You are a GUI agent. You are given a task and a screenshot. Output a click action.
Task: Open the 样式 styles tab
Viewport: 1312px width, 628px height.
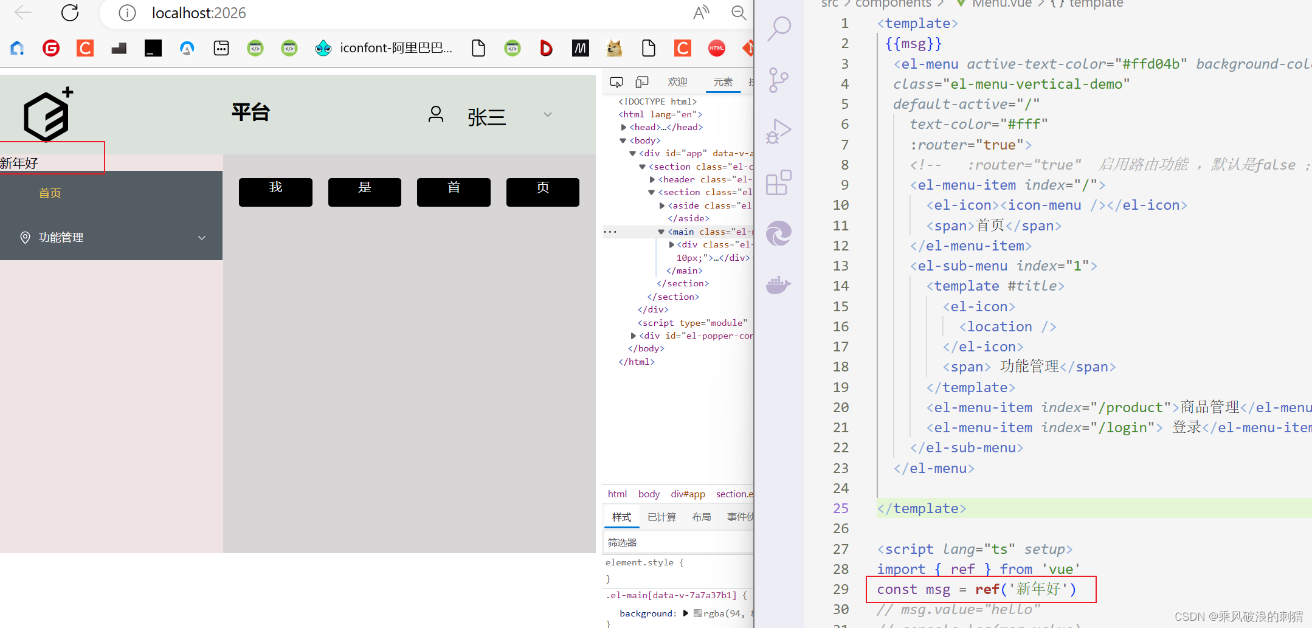(622, 517)
